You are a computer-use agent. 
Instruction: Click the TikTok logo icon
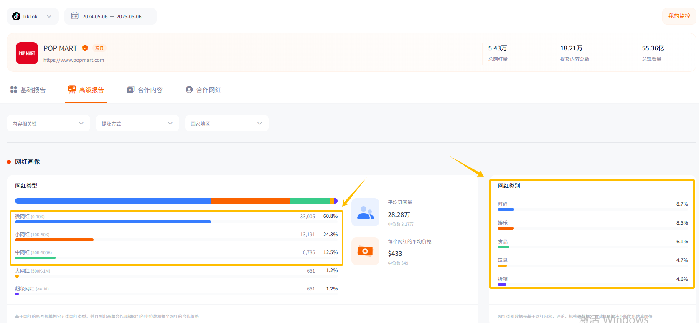pos(16,16)
